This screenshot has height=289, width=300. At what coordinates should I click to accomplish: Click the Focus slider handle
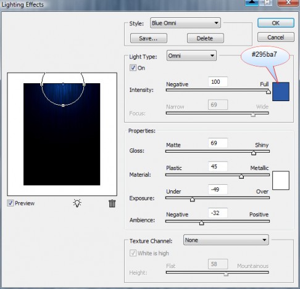point(253,115)
